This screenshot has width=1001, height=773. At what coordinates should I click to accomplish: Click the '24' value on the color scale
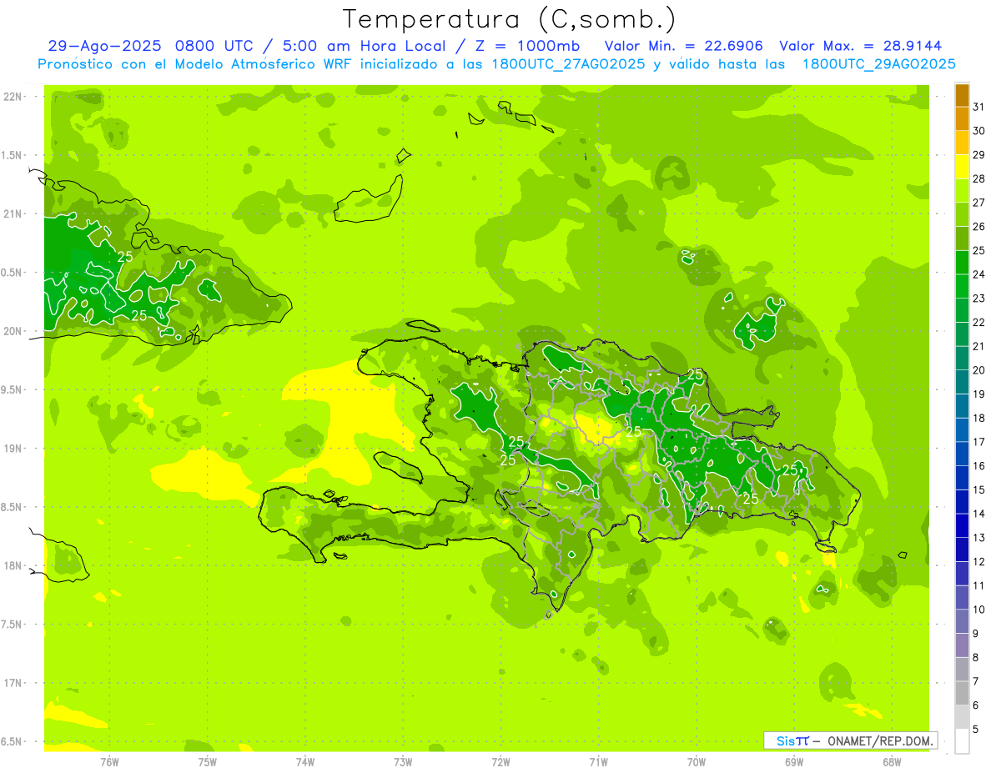click(x=979, y=274)
